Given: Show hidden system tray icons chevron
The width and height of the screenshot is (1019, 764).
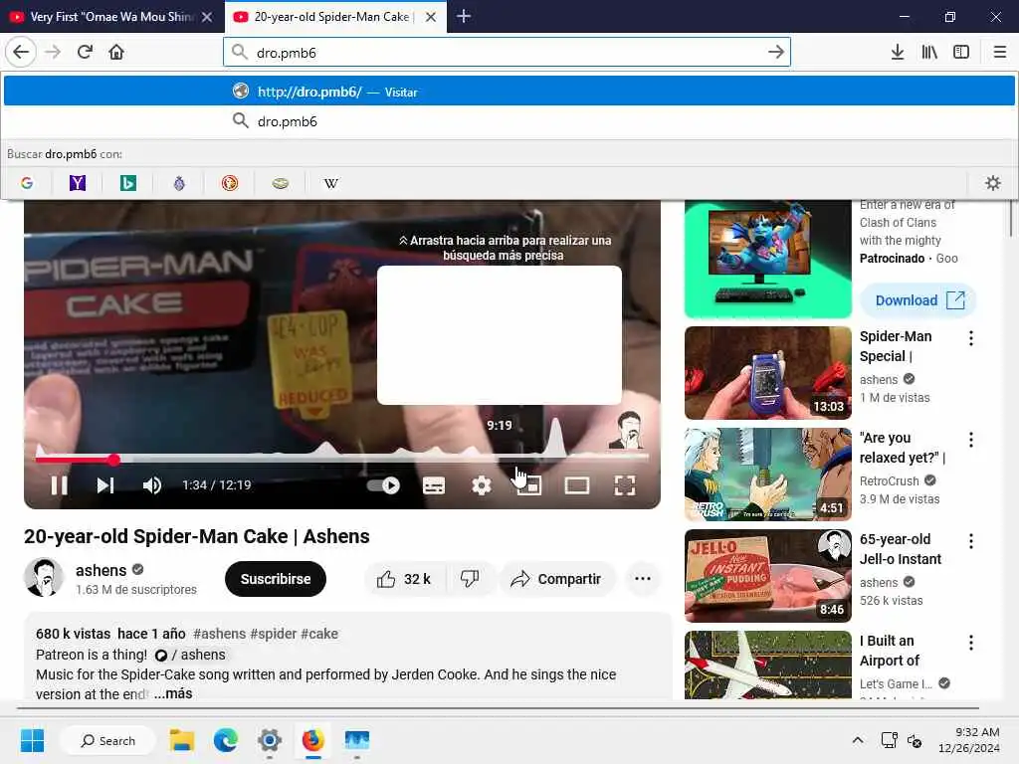Looking at the screenshot, I should pos(858,740).
